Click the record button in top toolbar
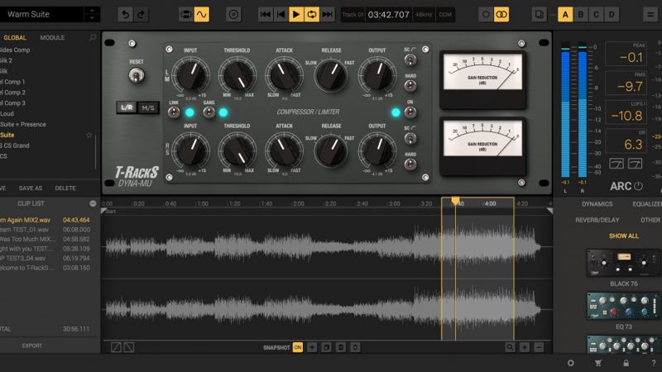 click(233, 15)
